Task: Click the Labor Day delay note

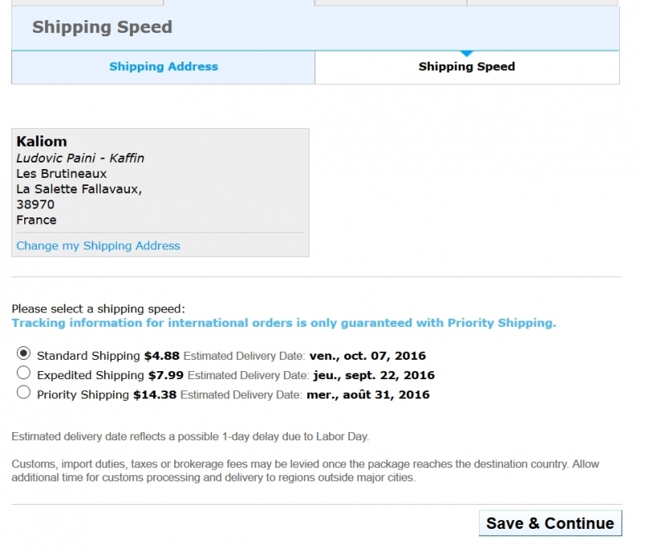Action: pyautogui.click(x=190, y=437)
